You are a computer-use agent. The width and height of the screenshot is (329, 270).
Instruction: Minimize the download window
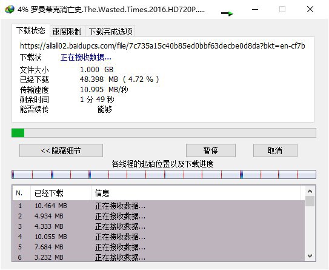point(255,9)
